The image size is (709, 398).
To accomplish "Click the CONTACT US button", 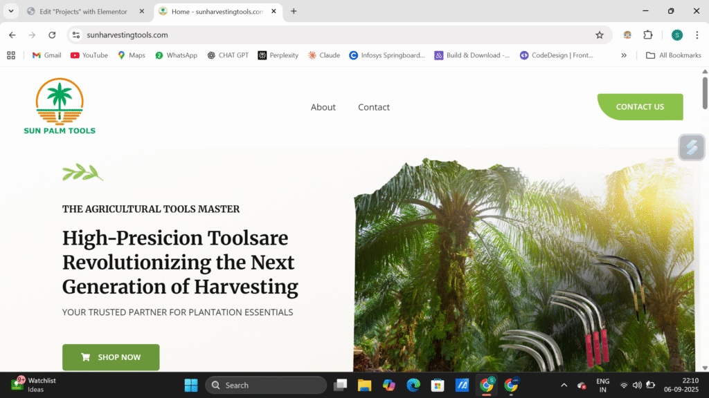I will (640, 107).
